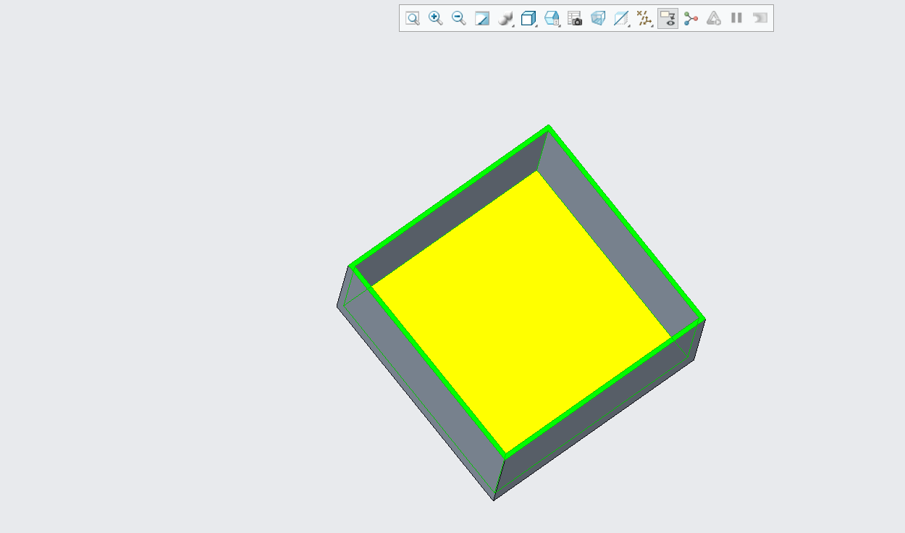Image resolution: width=905 pixels, height=533 pixels.
Task: Click the Refit view icon
Action: pos(413,18)
